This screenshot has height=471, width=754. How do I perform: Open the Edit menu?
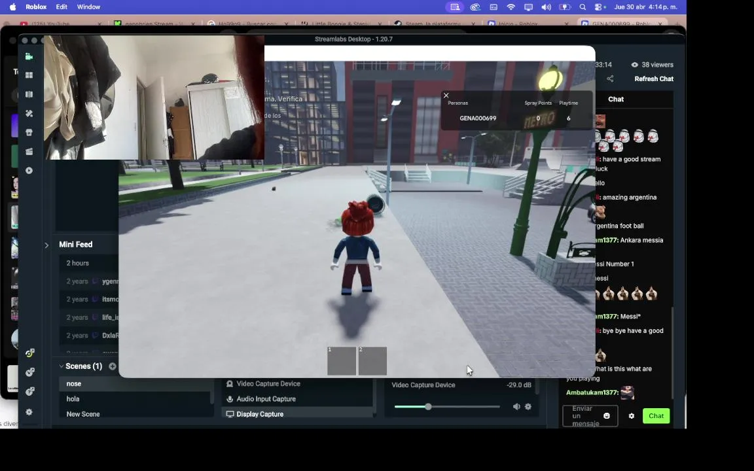62,7
